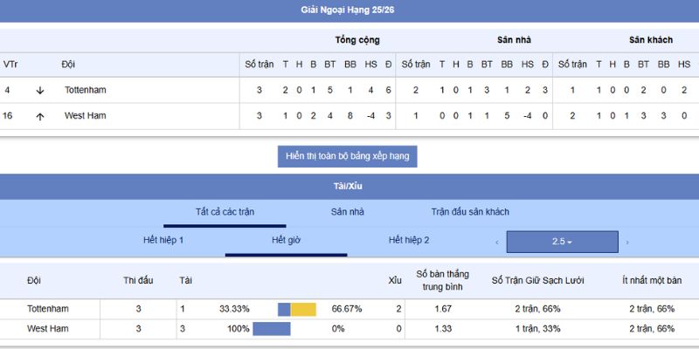
Task: Click the left chevron beside 2.5
Action: click(497, 242)
